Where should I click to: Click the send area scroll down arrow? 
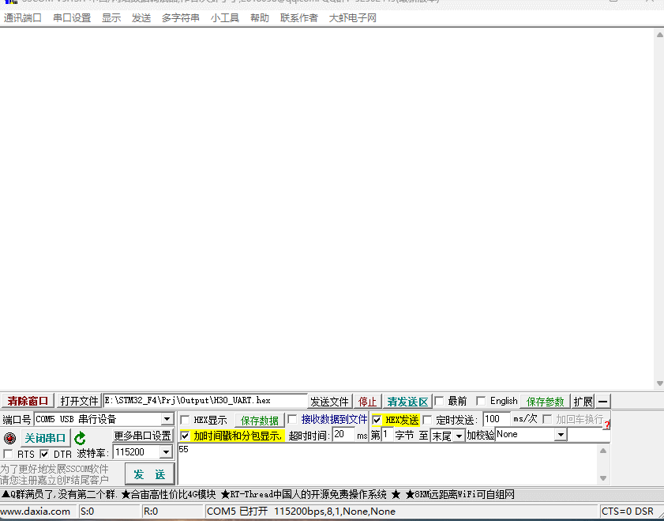pyautogui.click(x=603, y=478)
